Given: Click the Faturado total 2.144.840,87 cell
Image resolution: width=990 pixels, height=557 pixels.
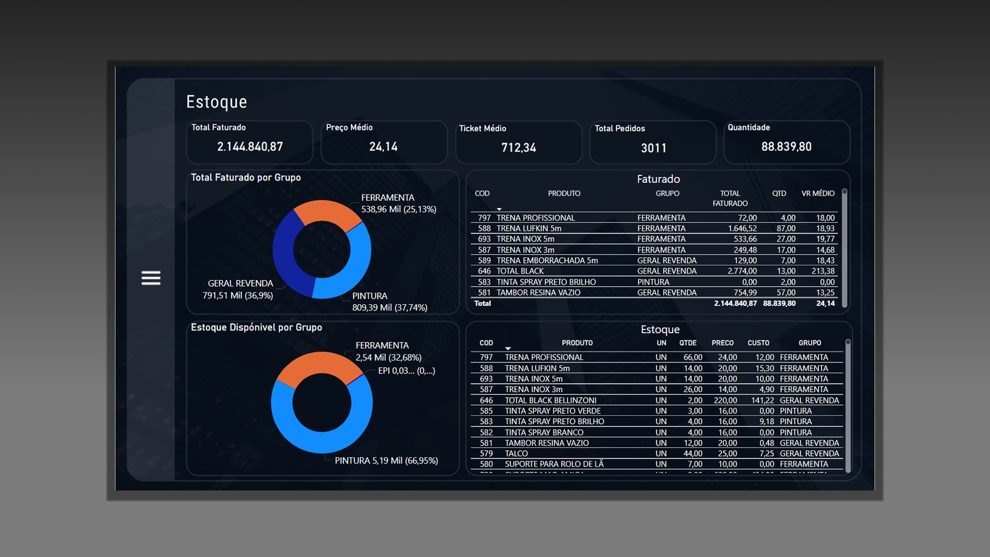Looking at the screenshot, I should (735, 303).
